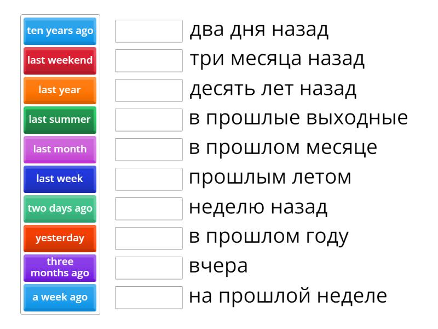Select the 'a week ago' tile

[x=60, y=297]
